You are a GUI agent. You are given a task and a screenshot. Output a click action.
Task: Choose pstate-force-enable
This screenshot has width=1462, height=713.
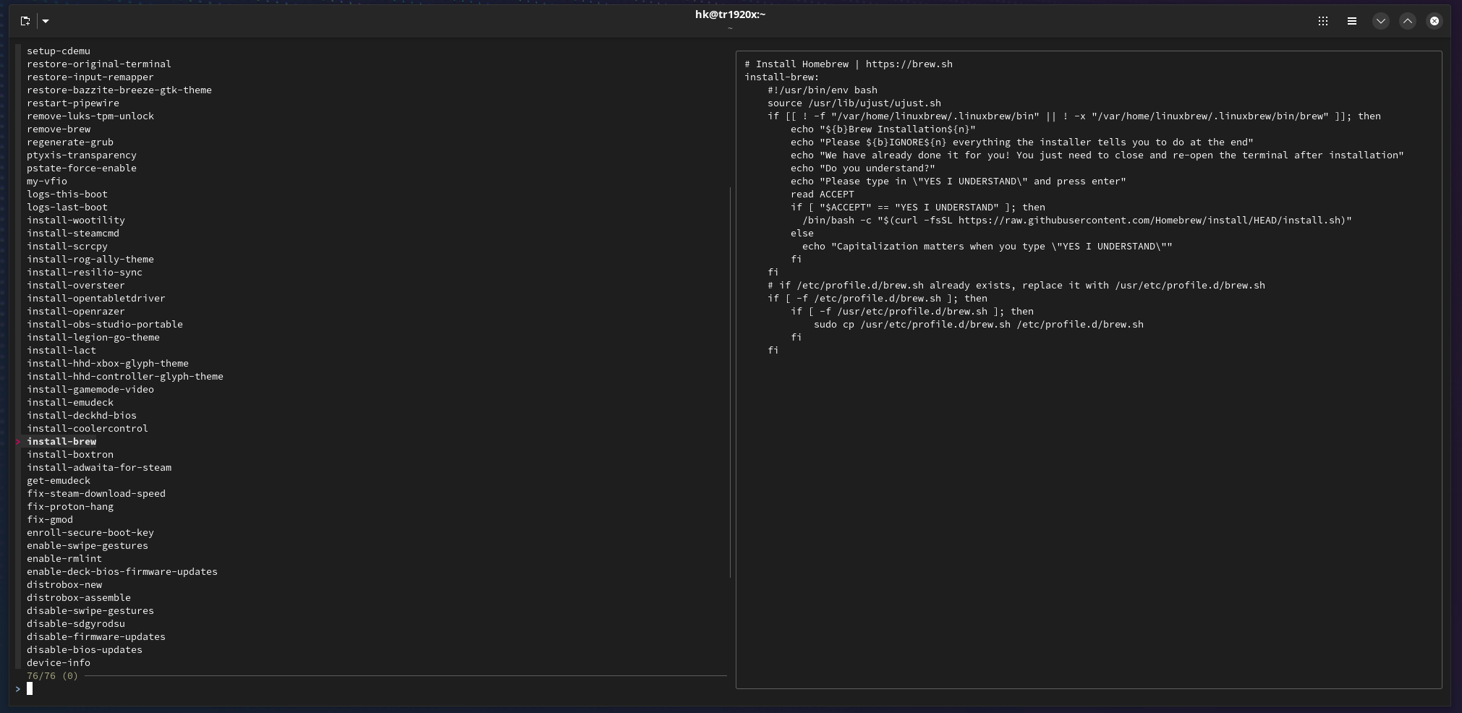click(x=82, y=168)
